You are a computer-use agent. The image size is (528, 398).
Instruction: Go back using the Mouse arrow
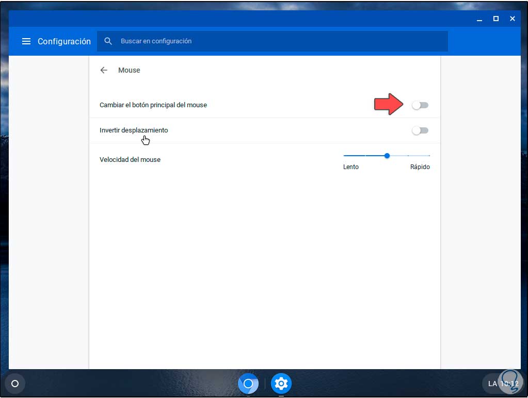coord(104,70)
